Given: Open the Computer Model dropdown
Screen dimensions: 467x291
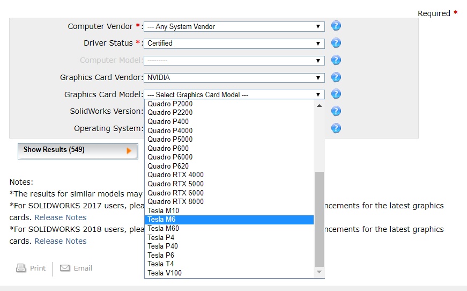Looking at the screenshot, I should [x=234, y=61].
